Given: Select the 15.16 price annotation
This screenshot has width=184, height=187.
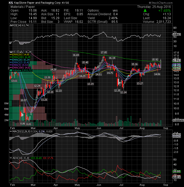Looking at the screenshot, I should [135, 64].
